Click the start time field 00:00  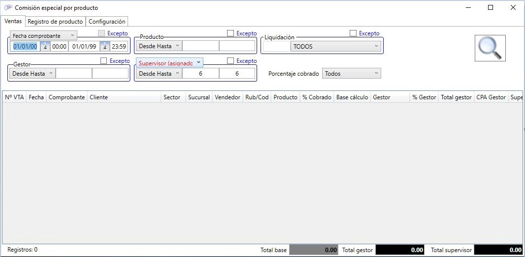tap(59, 47)
